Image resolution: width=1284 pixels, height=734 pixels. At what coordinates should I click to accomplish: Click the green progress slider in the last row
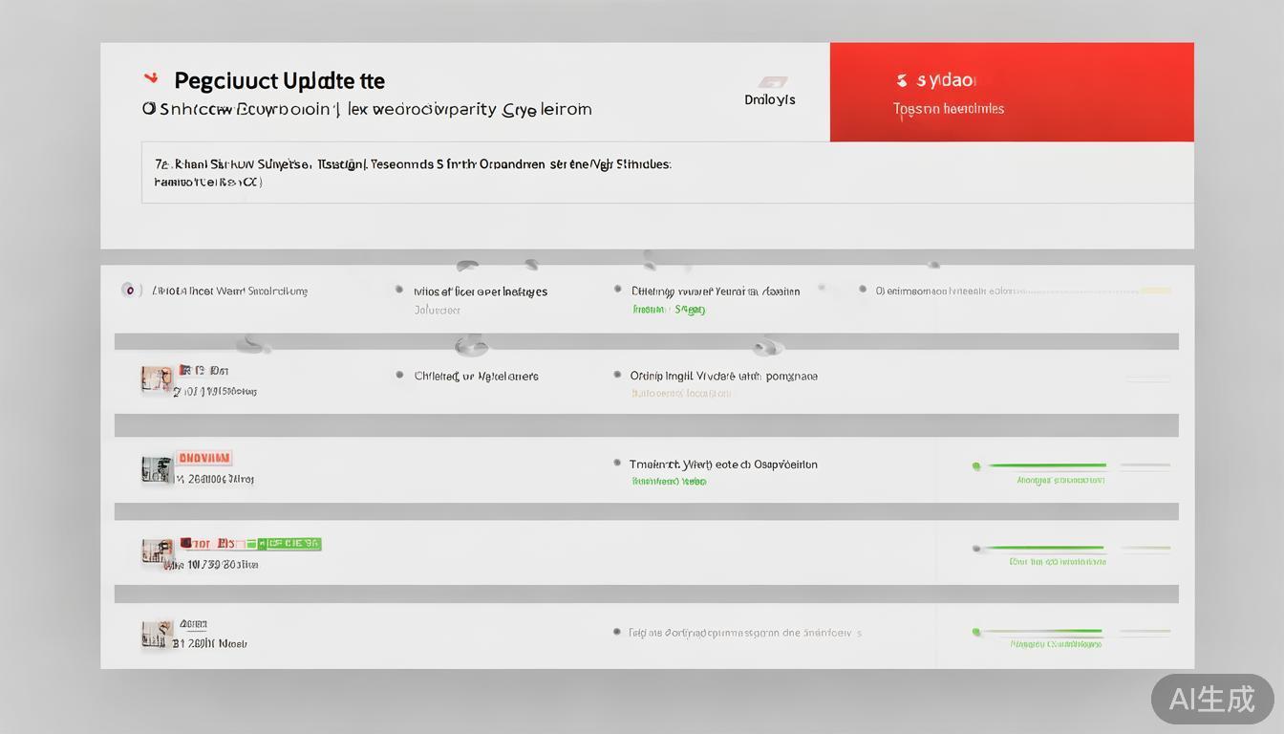click(1041, 632)
